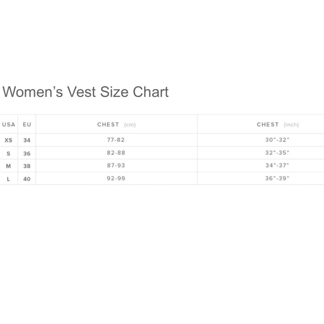Click EU size 34 cell
The height and width of the screenshot is (324, 324).
[27, 140]
